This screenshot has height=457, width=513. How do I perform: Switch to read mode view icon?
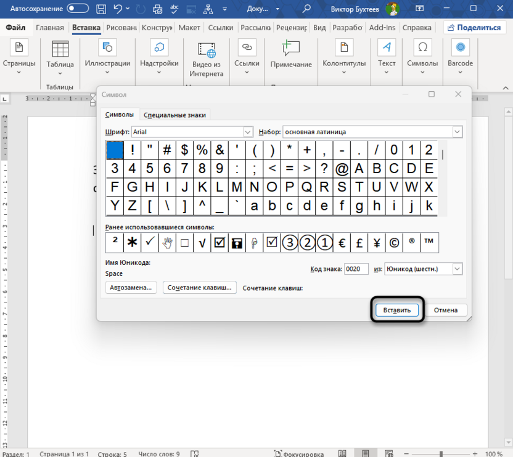342,453
